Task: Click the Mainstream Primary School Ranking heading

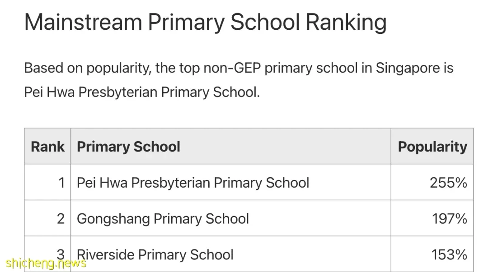Action: coord(206,23)
